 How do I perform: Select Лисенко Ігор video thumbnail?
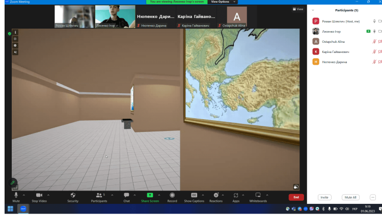[115, 16]
